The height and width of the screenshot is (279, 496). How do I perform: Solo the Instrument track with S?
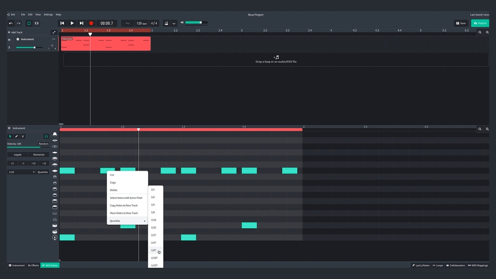tap(9, 48)
